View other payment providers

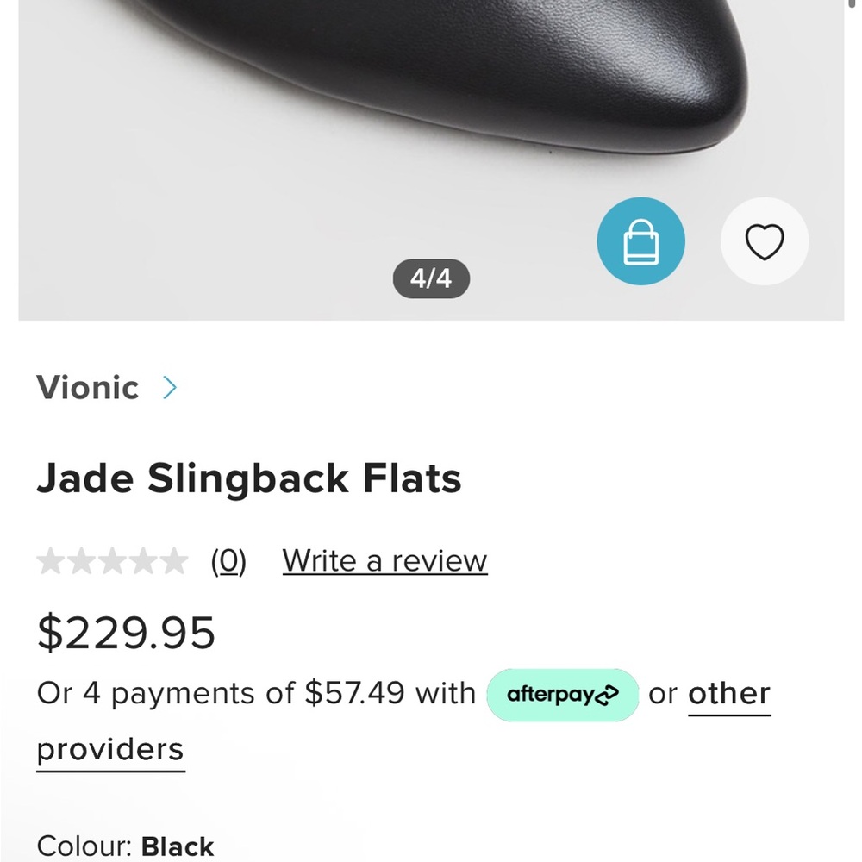[x=728, y=694]
